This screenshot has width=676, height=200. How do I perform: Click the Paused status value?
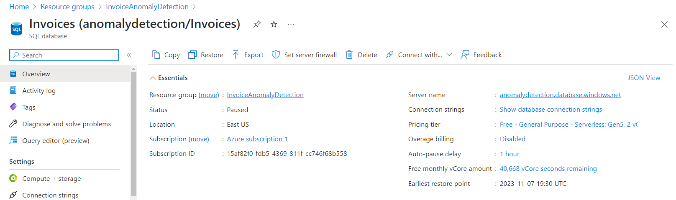pos(238,110)
